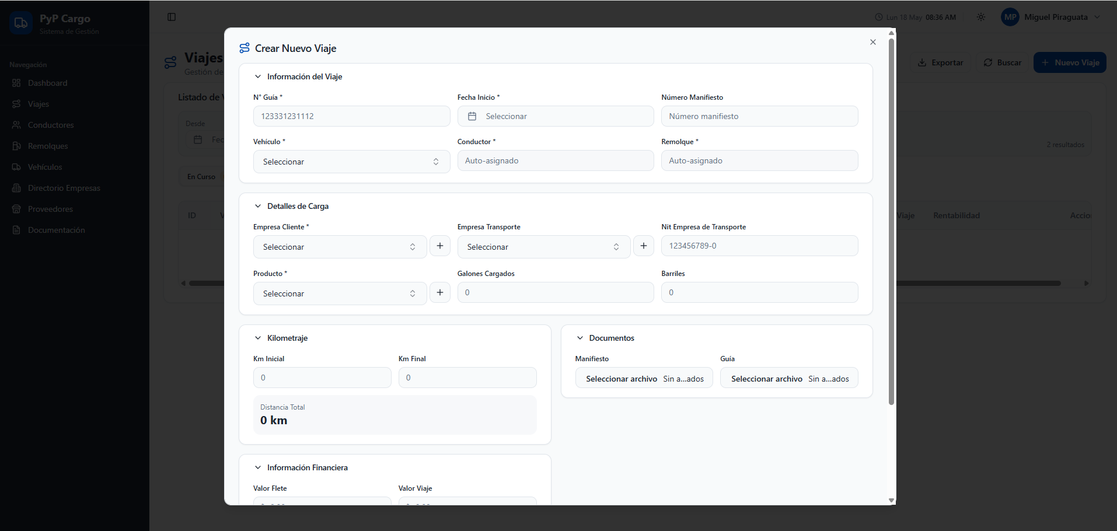Click the table scroll-right arrow
This screenshot has width=1117, height=531.
pos(1086,283)
